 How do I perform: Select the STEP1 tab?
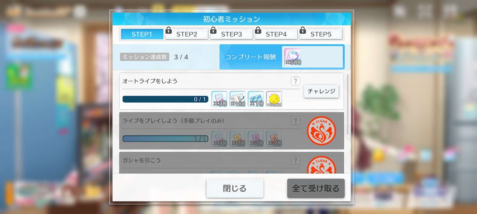(x=142, y=34)
